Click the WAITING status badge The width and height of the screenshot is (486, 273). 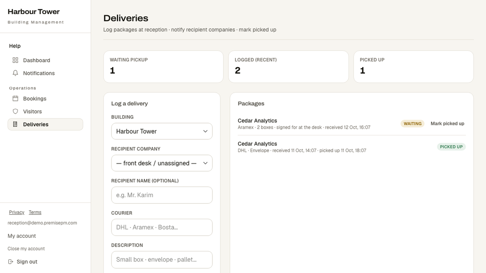click(413, 123)
